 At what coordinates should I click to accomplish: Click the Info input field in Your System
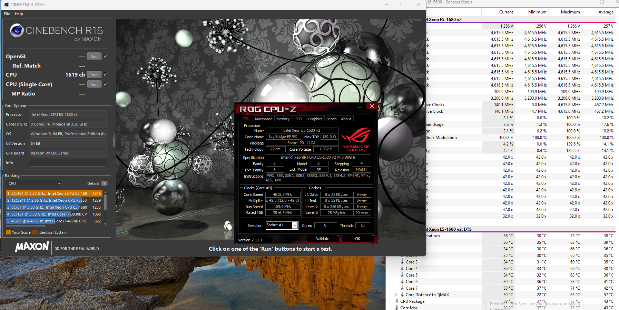coord(68,163)
